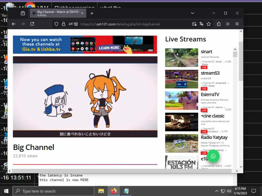Open a new tab with plus button

[x=92, y=13]
